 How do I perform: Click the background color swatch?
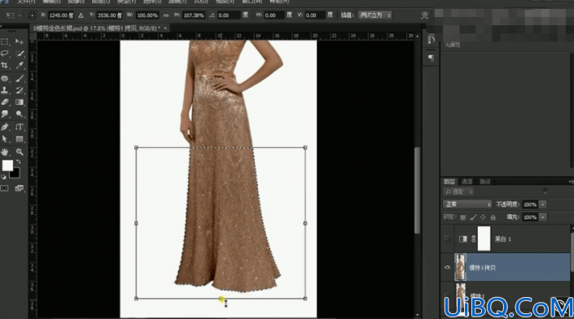(x=15, y=173)
